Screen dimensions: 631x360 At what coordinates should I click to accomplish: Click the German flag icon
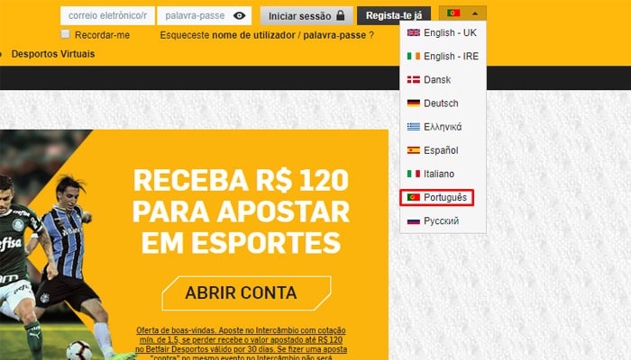tap(413, 103)
